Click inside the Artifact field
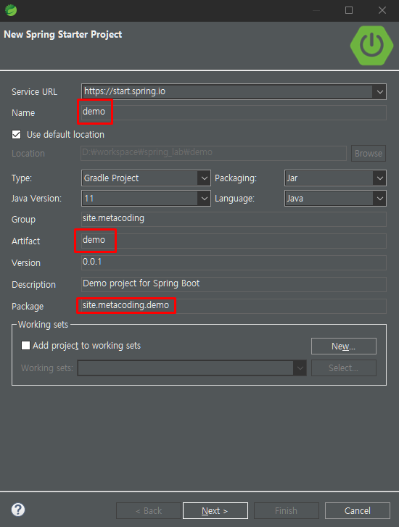 tap(234, 241)
